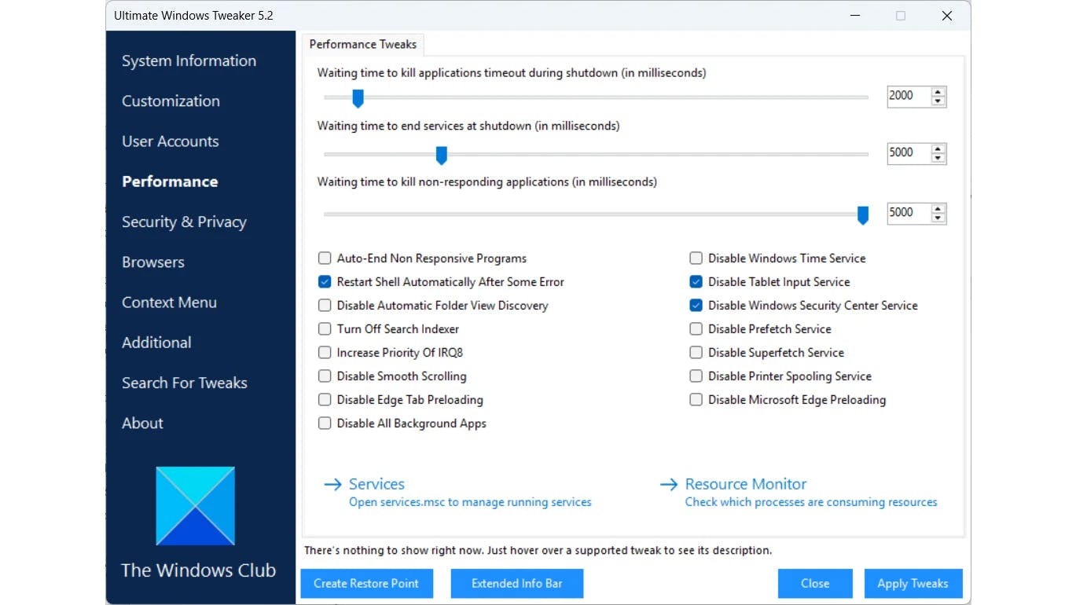The width and height of the screenshot is (1076, 605).
Task: Tick Disable Printer Spooling Service
Action: 696,376
